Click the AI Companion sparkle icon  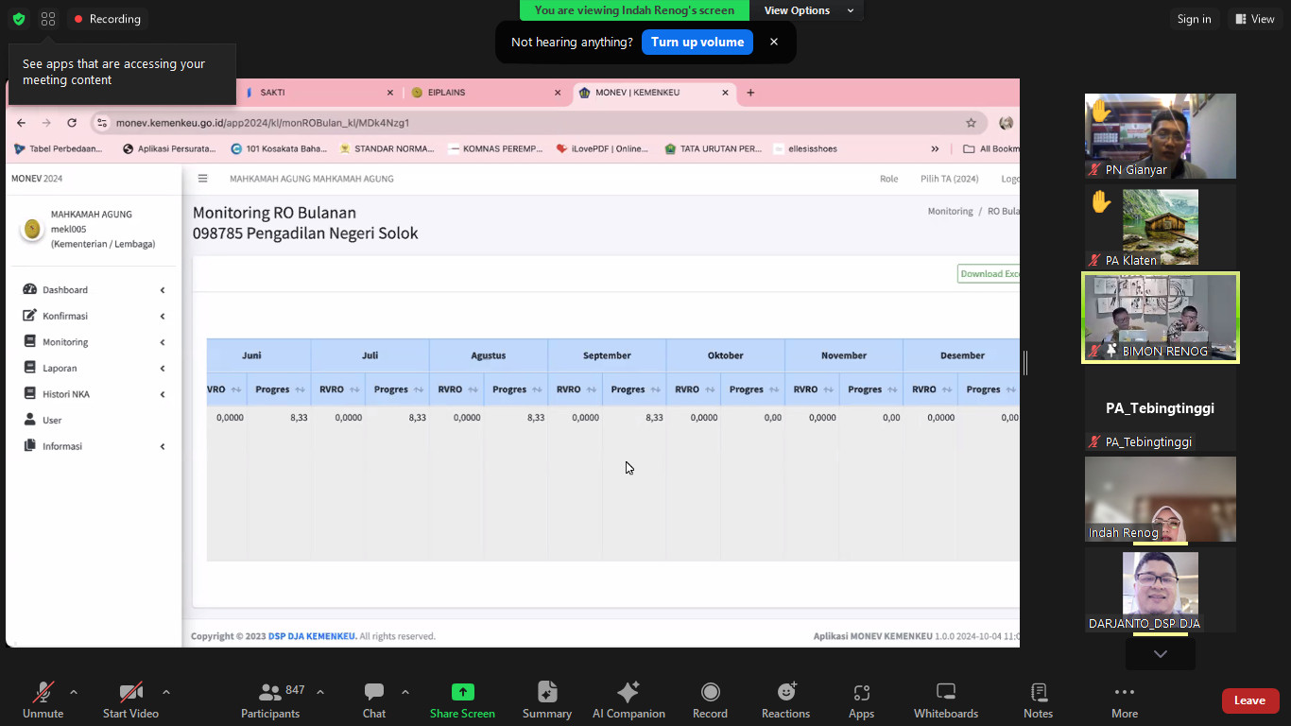click(x=628, y=693)
